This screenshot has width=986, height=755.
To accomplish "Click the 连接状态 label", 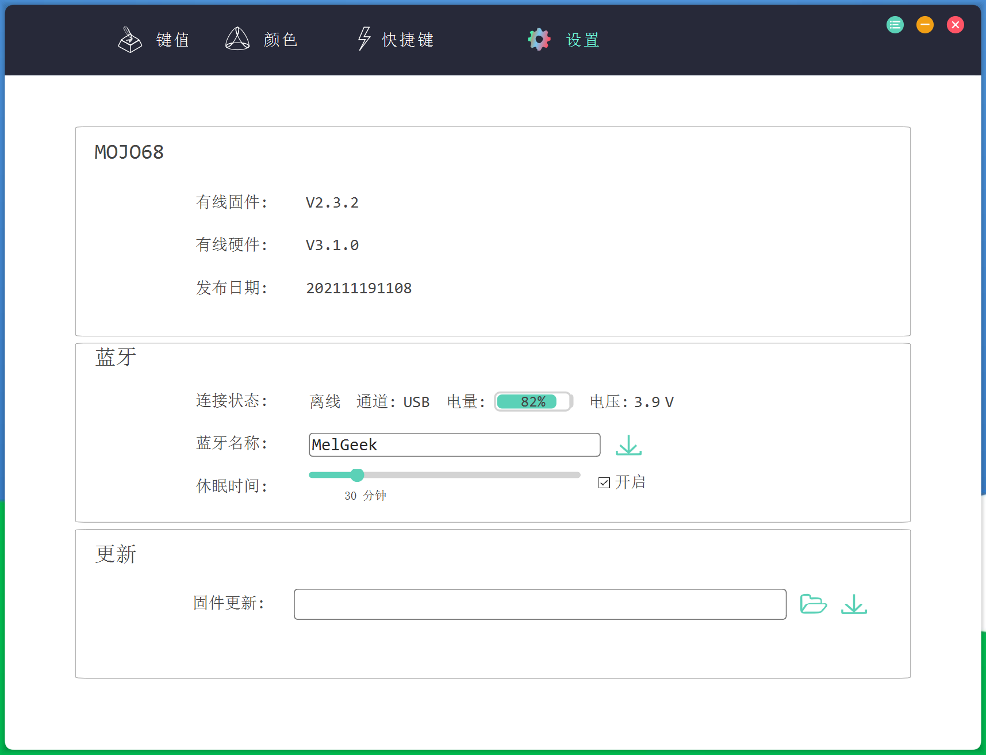I will pyautogui.click(x=232, y=400).
